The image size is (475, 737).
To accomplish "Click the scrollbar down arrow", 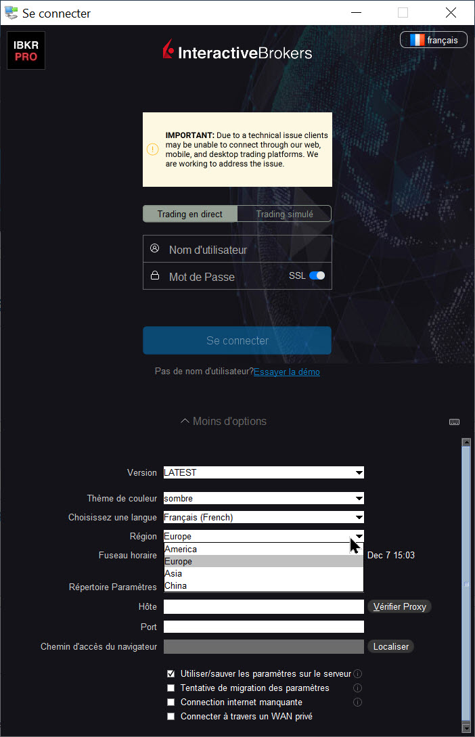I will (x=466, y=728).
